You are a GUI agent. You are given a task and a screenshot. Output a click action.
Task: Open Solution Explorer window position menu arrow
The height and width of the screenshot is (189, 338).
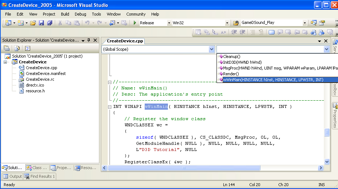click(x=83, y=41)
